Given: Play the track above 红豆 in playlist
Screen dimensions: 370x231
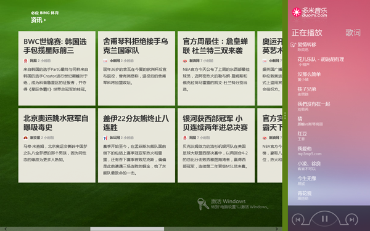Looking at the screenshot, I should [x=300, y=119].
